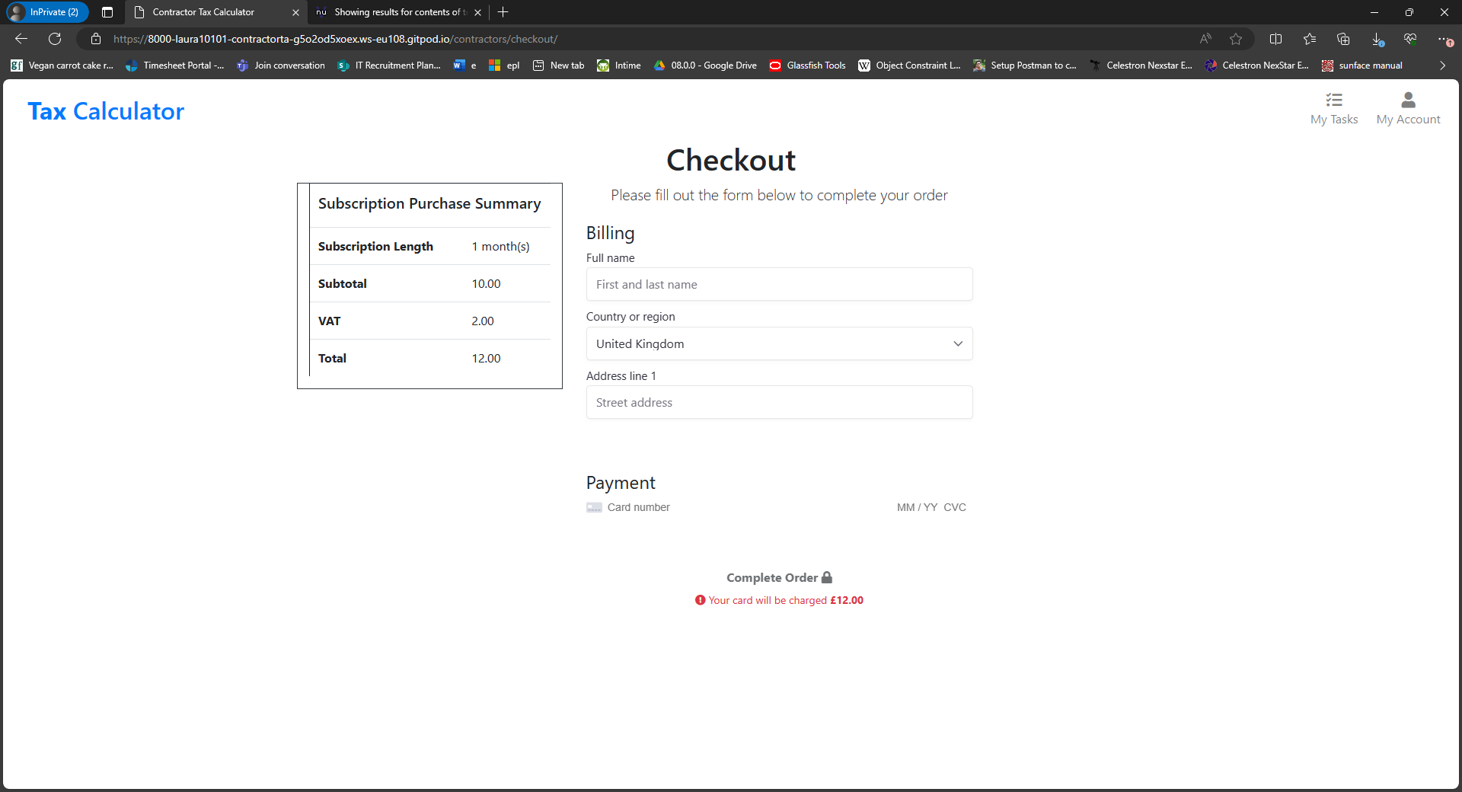Open Word 'e' bookmark
The width and height of the screenshot is (1462, 792).
[x=464, y=65]
